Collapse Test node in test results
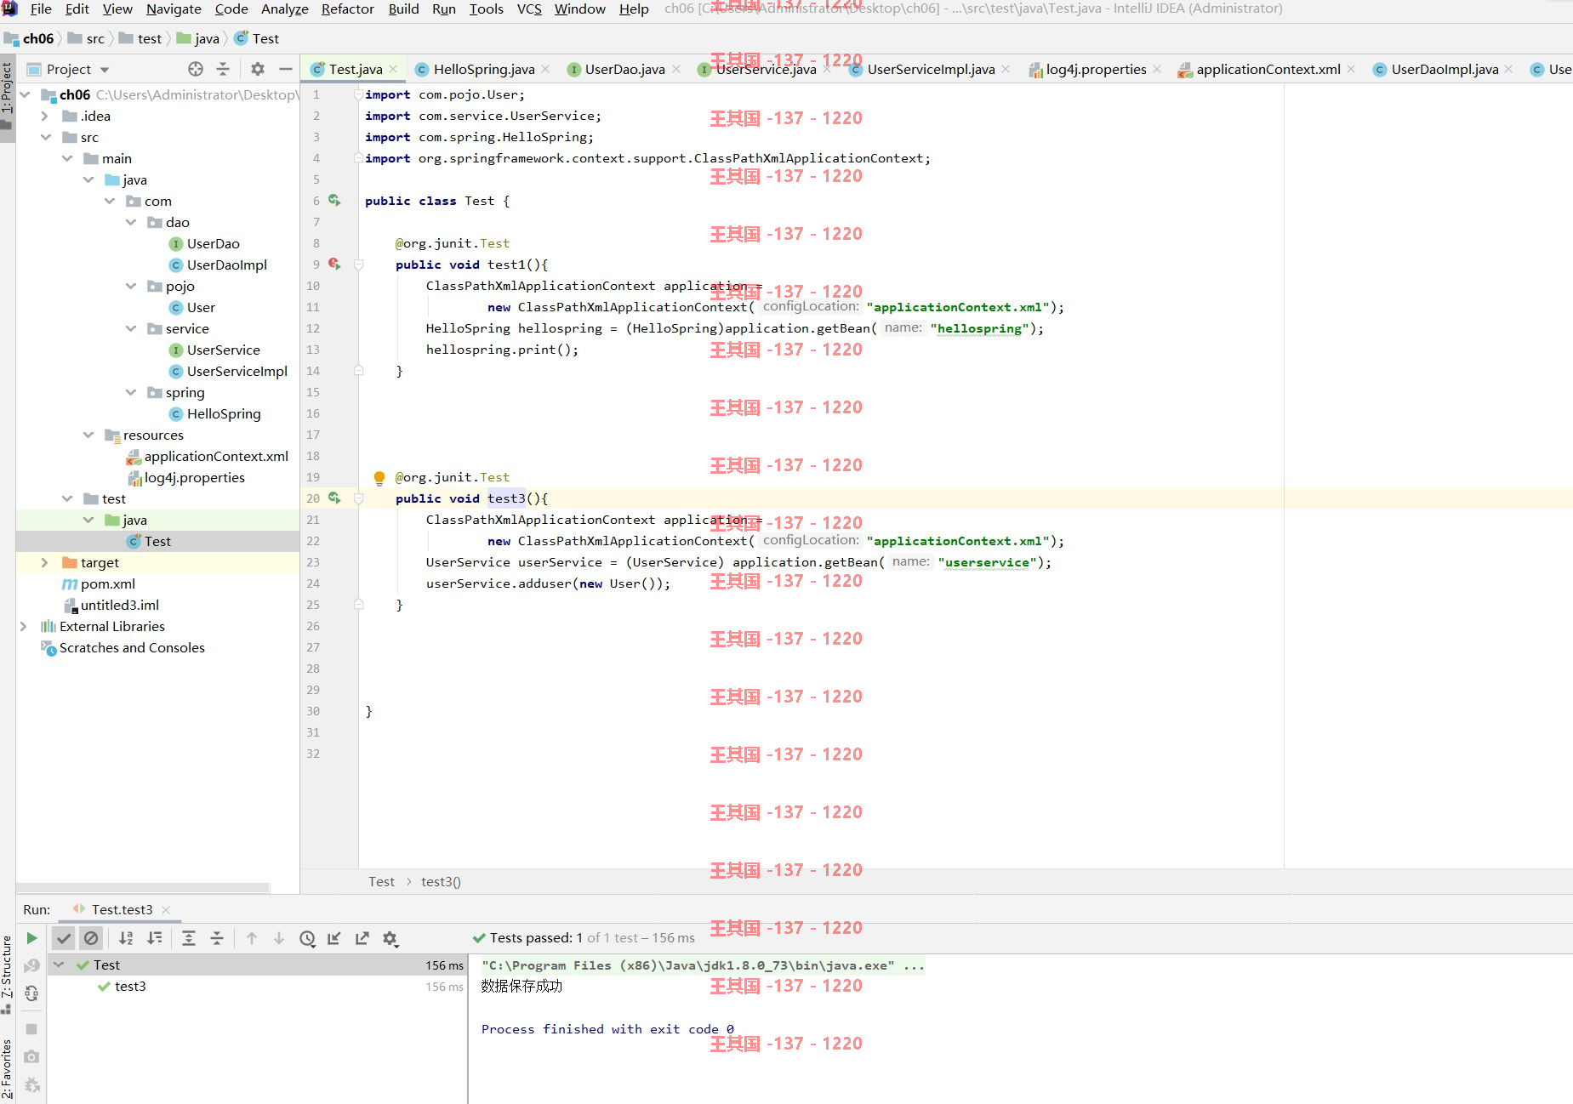This screenshot has height=1104, width=1573. (60, 965)
